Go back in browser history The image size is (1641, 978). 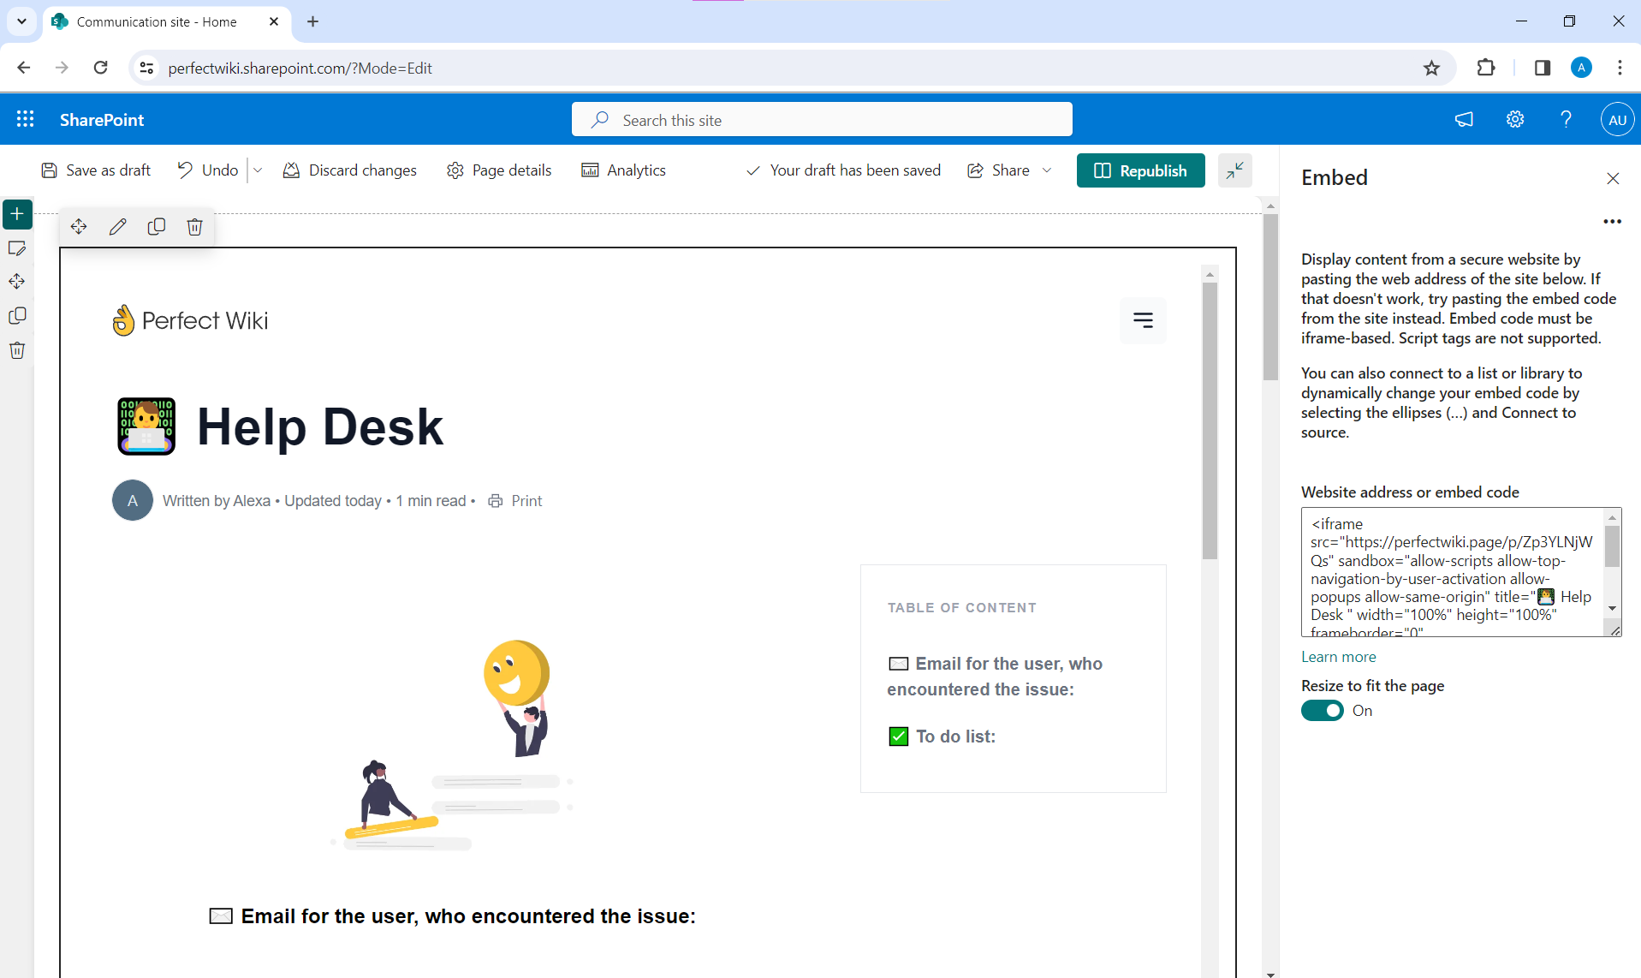pyautogui.click(x=23, y=68)
